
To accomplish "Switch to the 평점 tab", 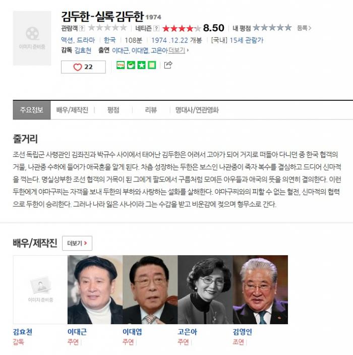I will (x=113, y=110).
